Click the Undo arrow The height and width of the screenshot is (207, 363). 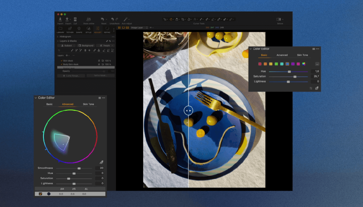pos(112,19)
